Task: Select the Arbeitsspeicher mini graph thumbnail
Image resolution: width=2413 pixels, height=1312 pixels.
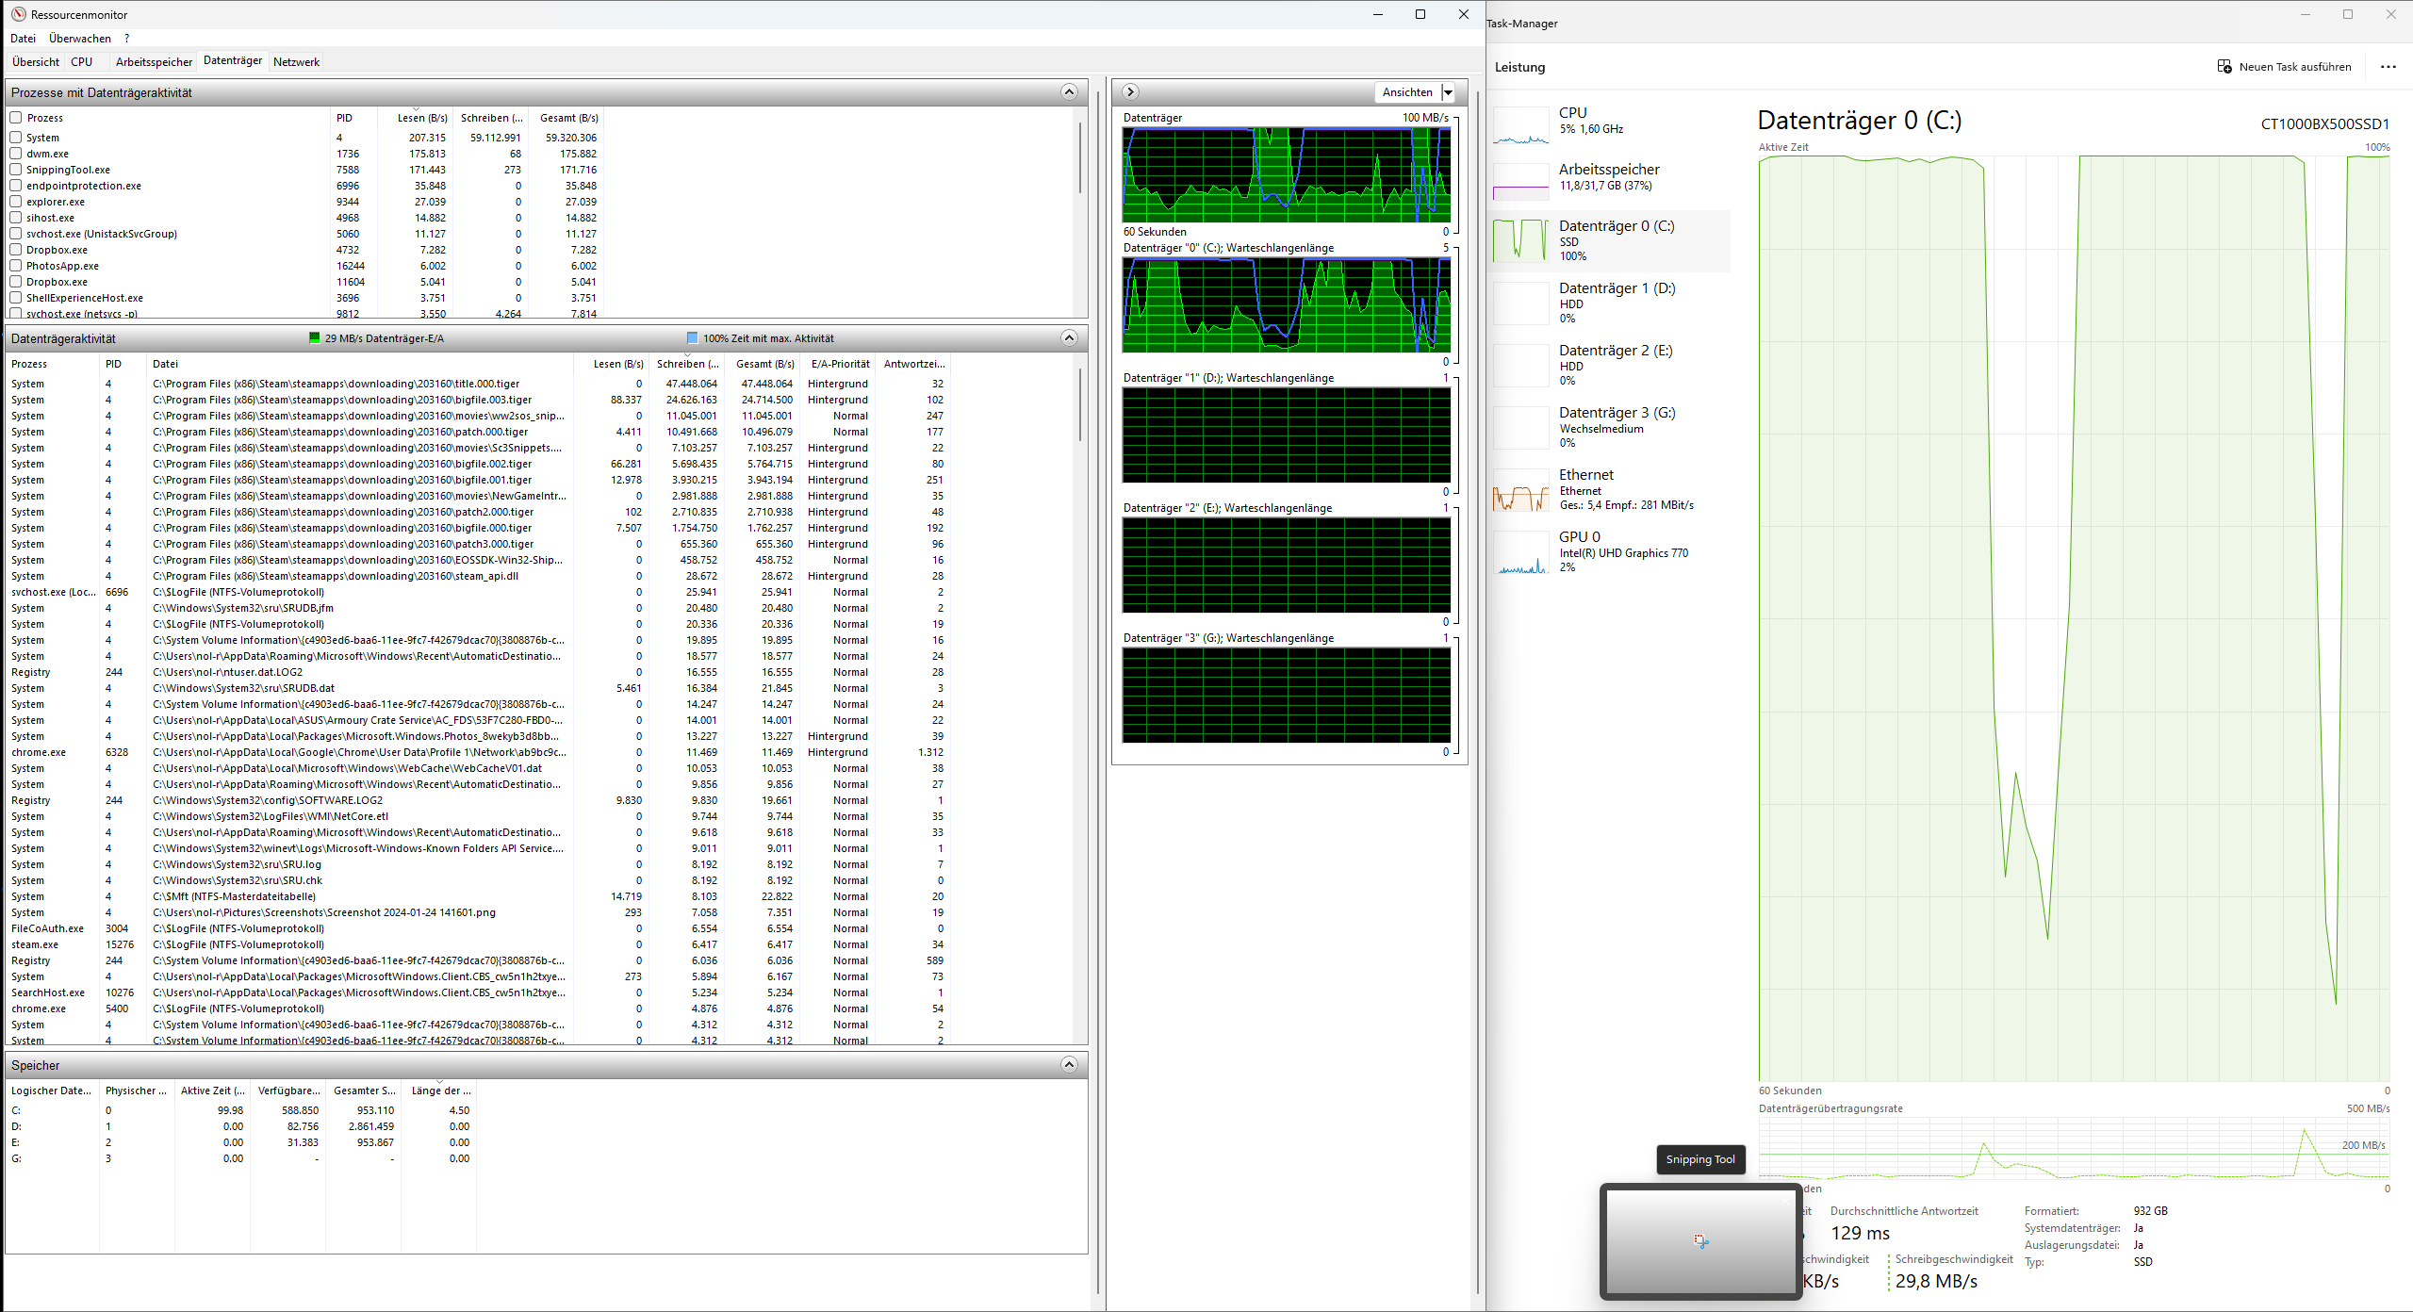Action: 1520,182
